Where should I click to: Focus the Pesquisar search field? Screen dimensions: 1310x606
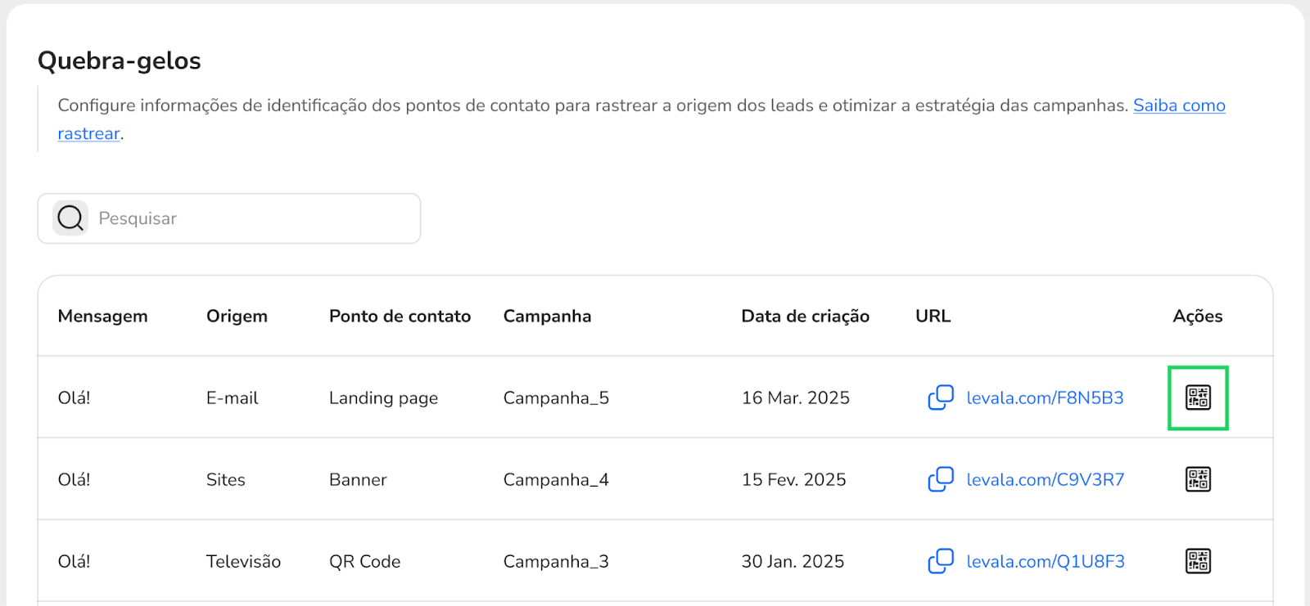click(x=229, y=218)
